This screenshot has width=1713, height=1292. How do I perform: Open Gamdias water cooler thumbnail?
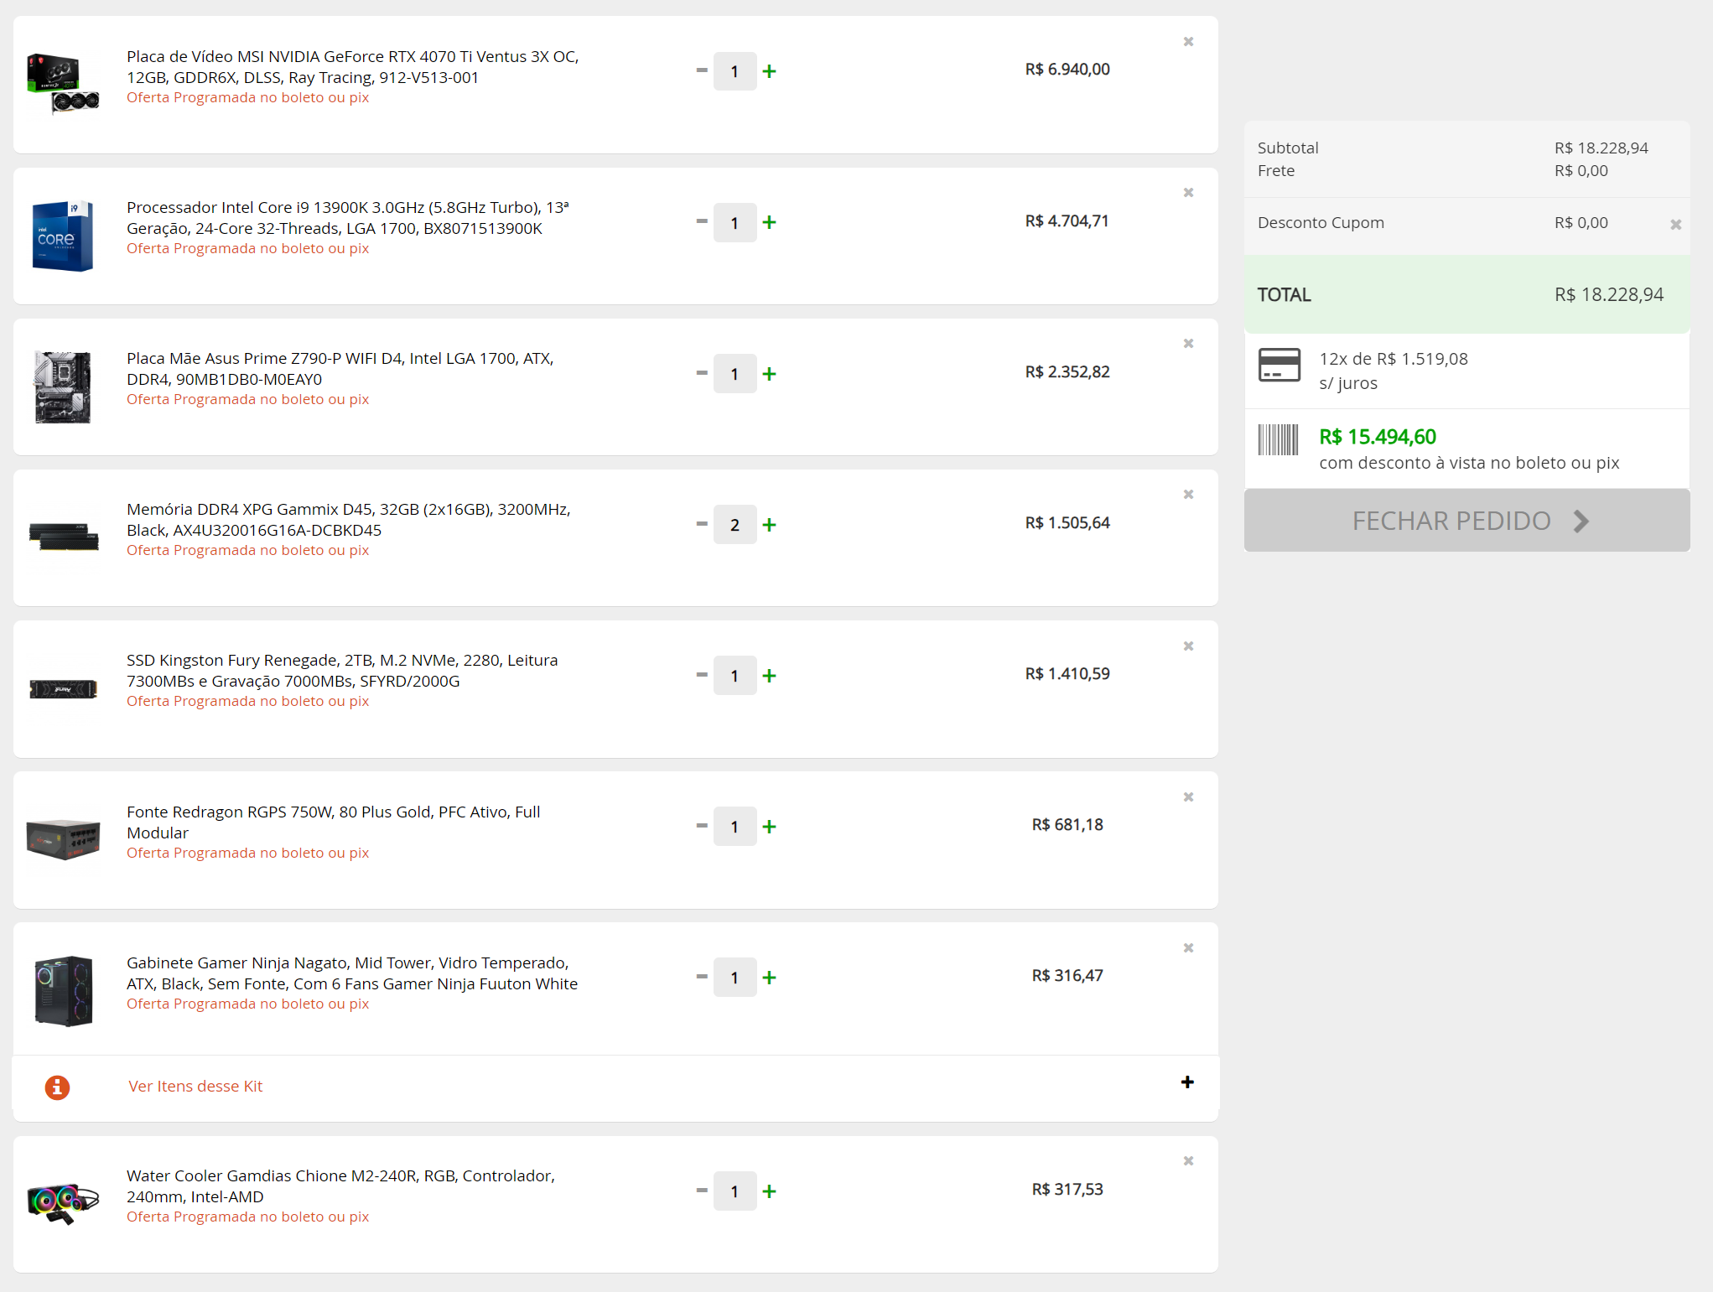(63, 1203)
